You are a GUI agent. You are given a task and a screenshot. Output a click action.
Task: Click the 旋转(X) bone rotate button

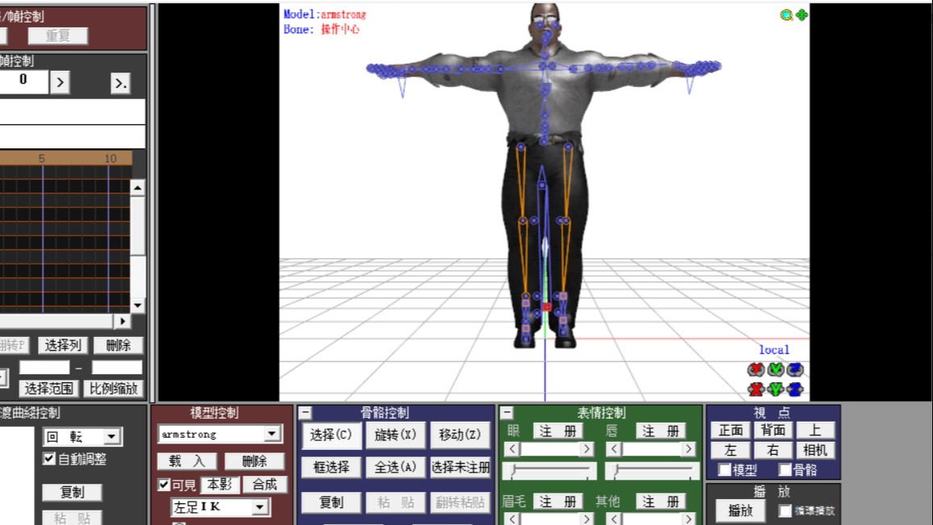[x=395, y=435]
